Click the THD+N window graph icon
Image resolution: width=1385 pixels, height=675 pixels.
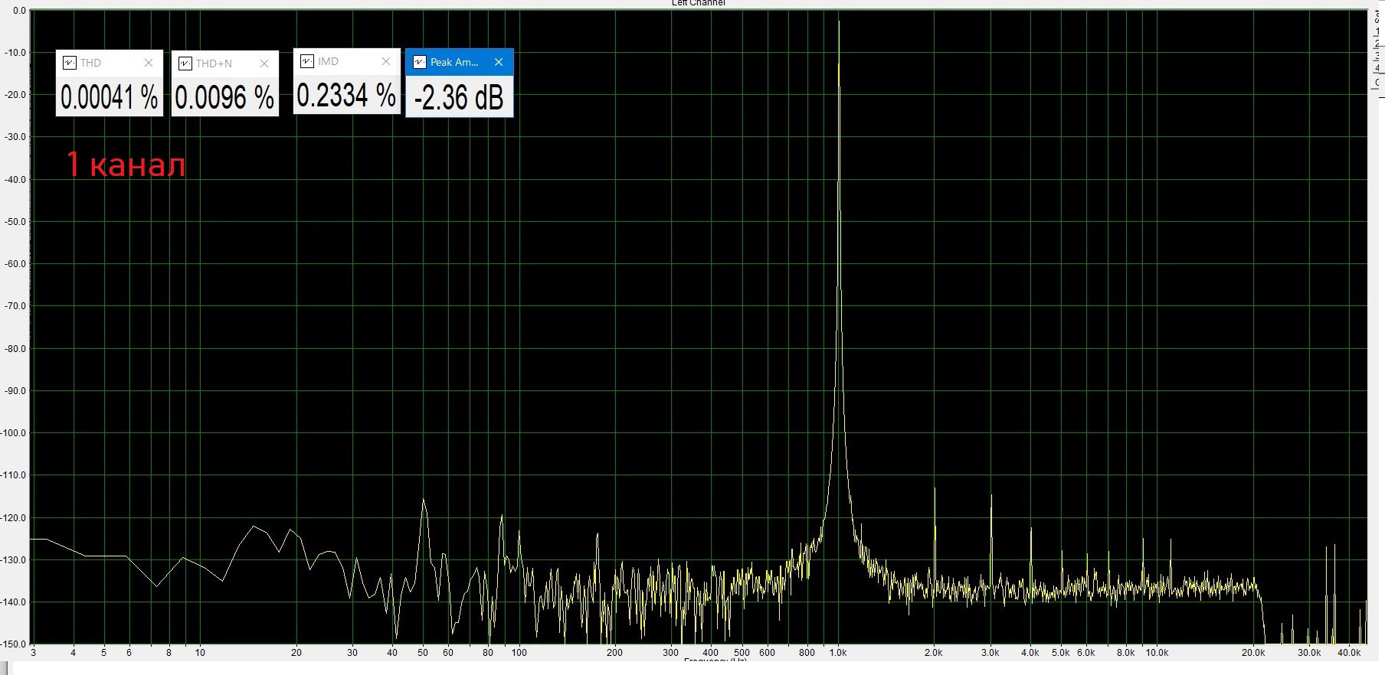click(x=185, y=64)
